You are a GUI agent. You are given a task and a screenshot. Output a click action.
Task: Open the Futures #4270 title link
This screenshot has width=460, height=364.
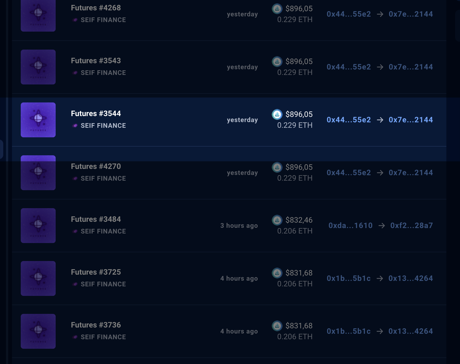point(96,166)
